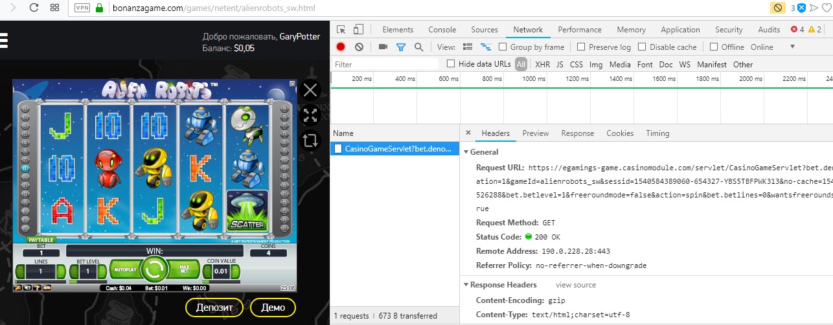Toggle the game sound speaker icon
The image size is (833, 325).
(27, 287)
